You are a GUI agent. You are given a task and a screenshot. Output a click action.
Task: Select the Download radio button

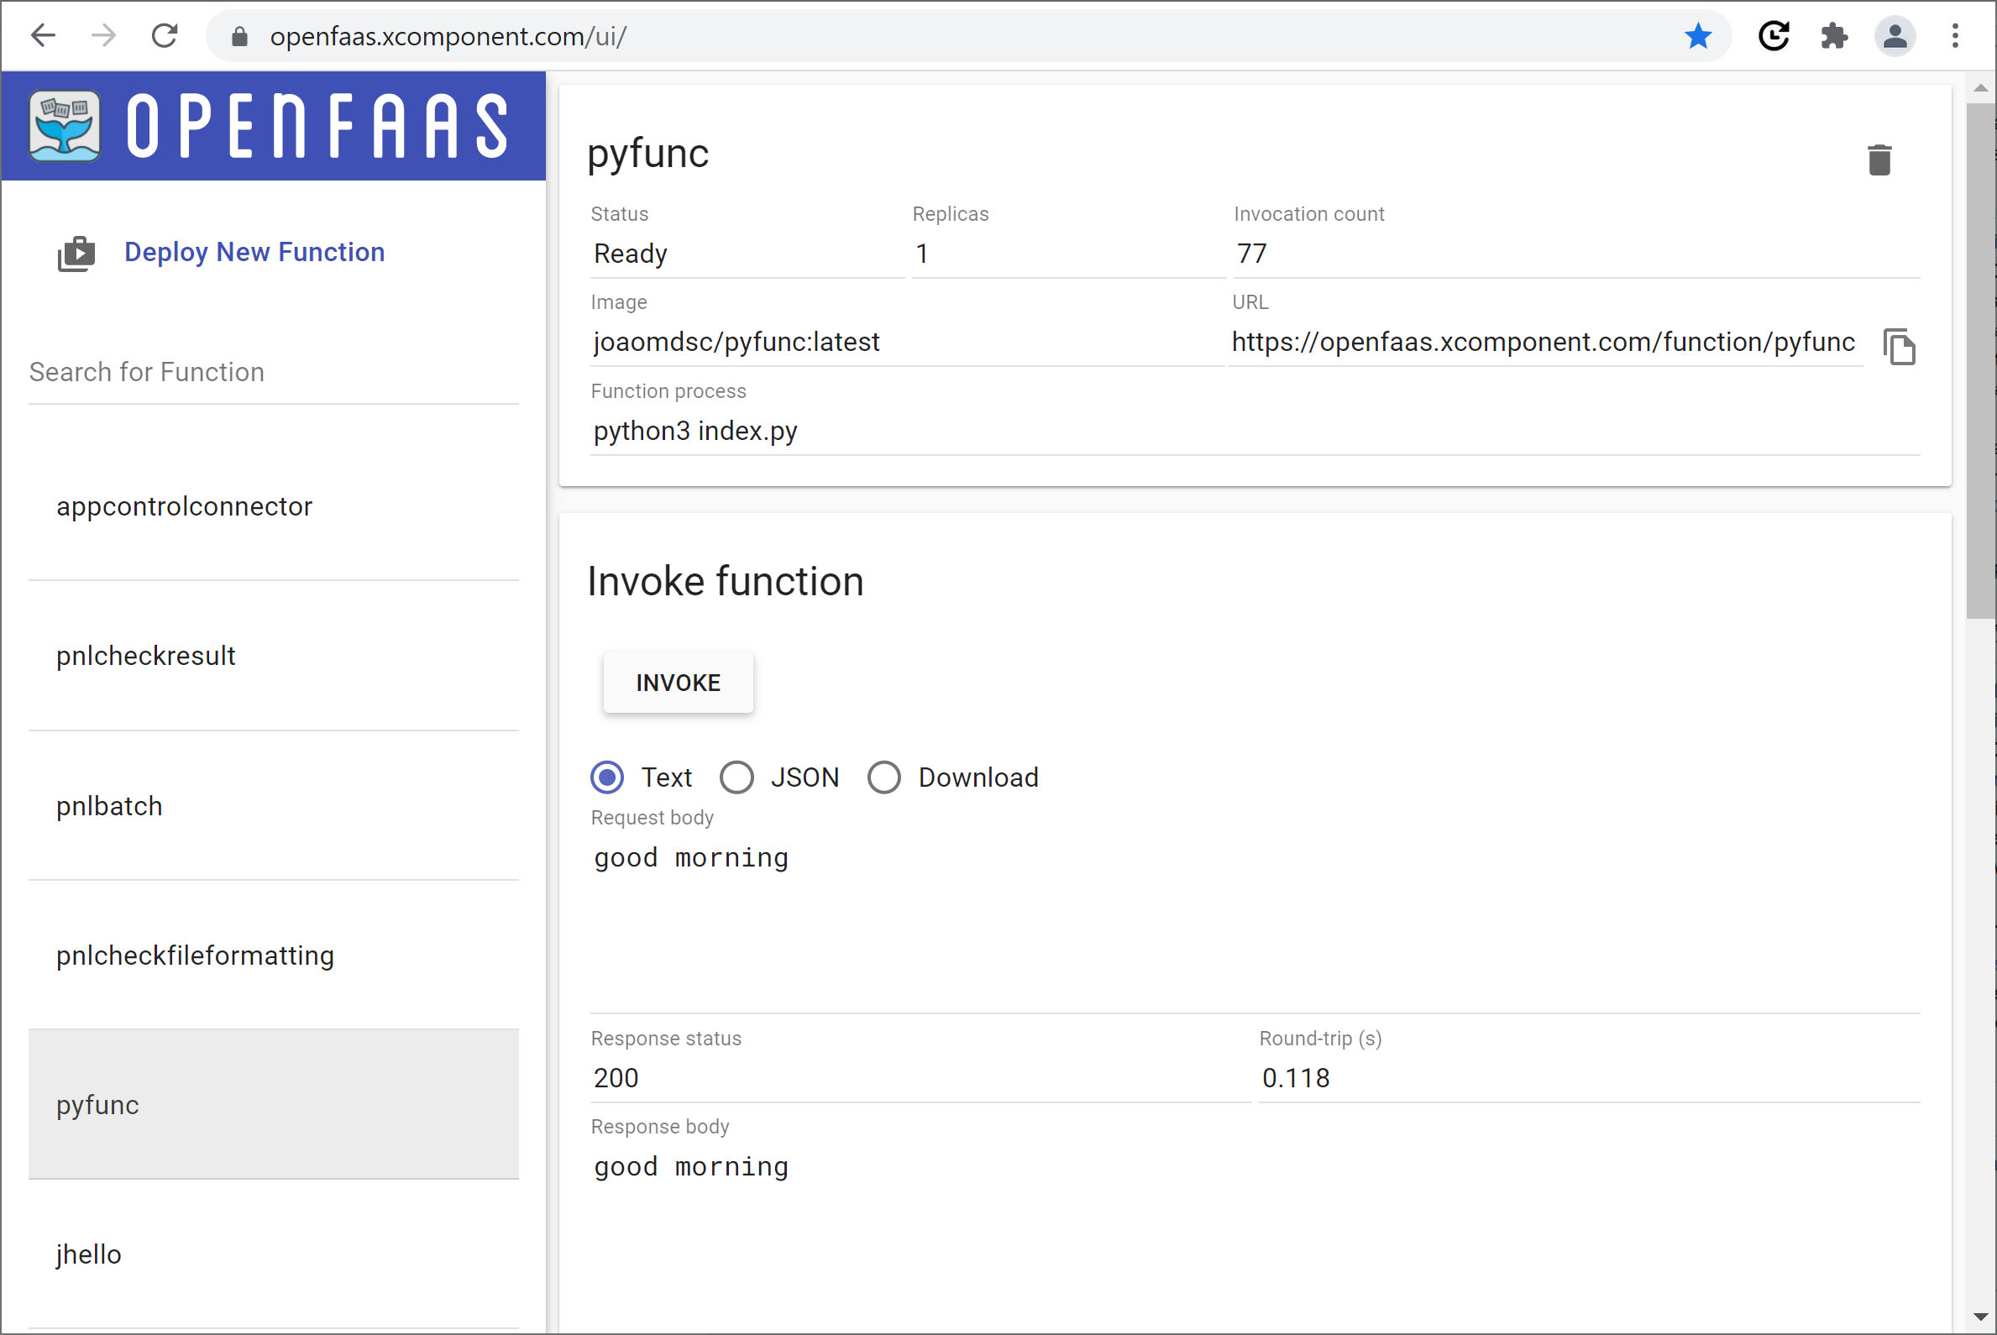point(883,777)
